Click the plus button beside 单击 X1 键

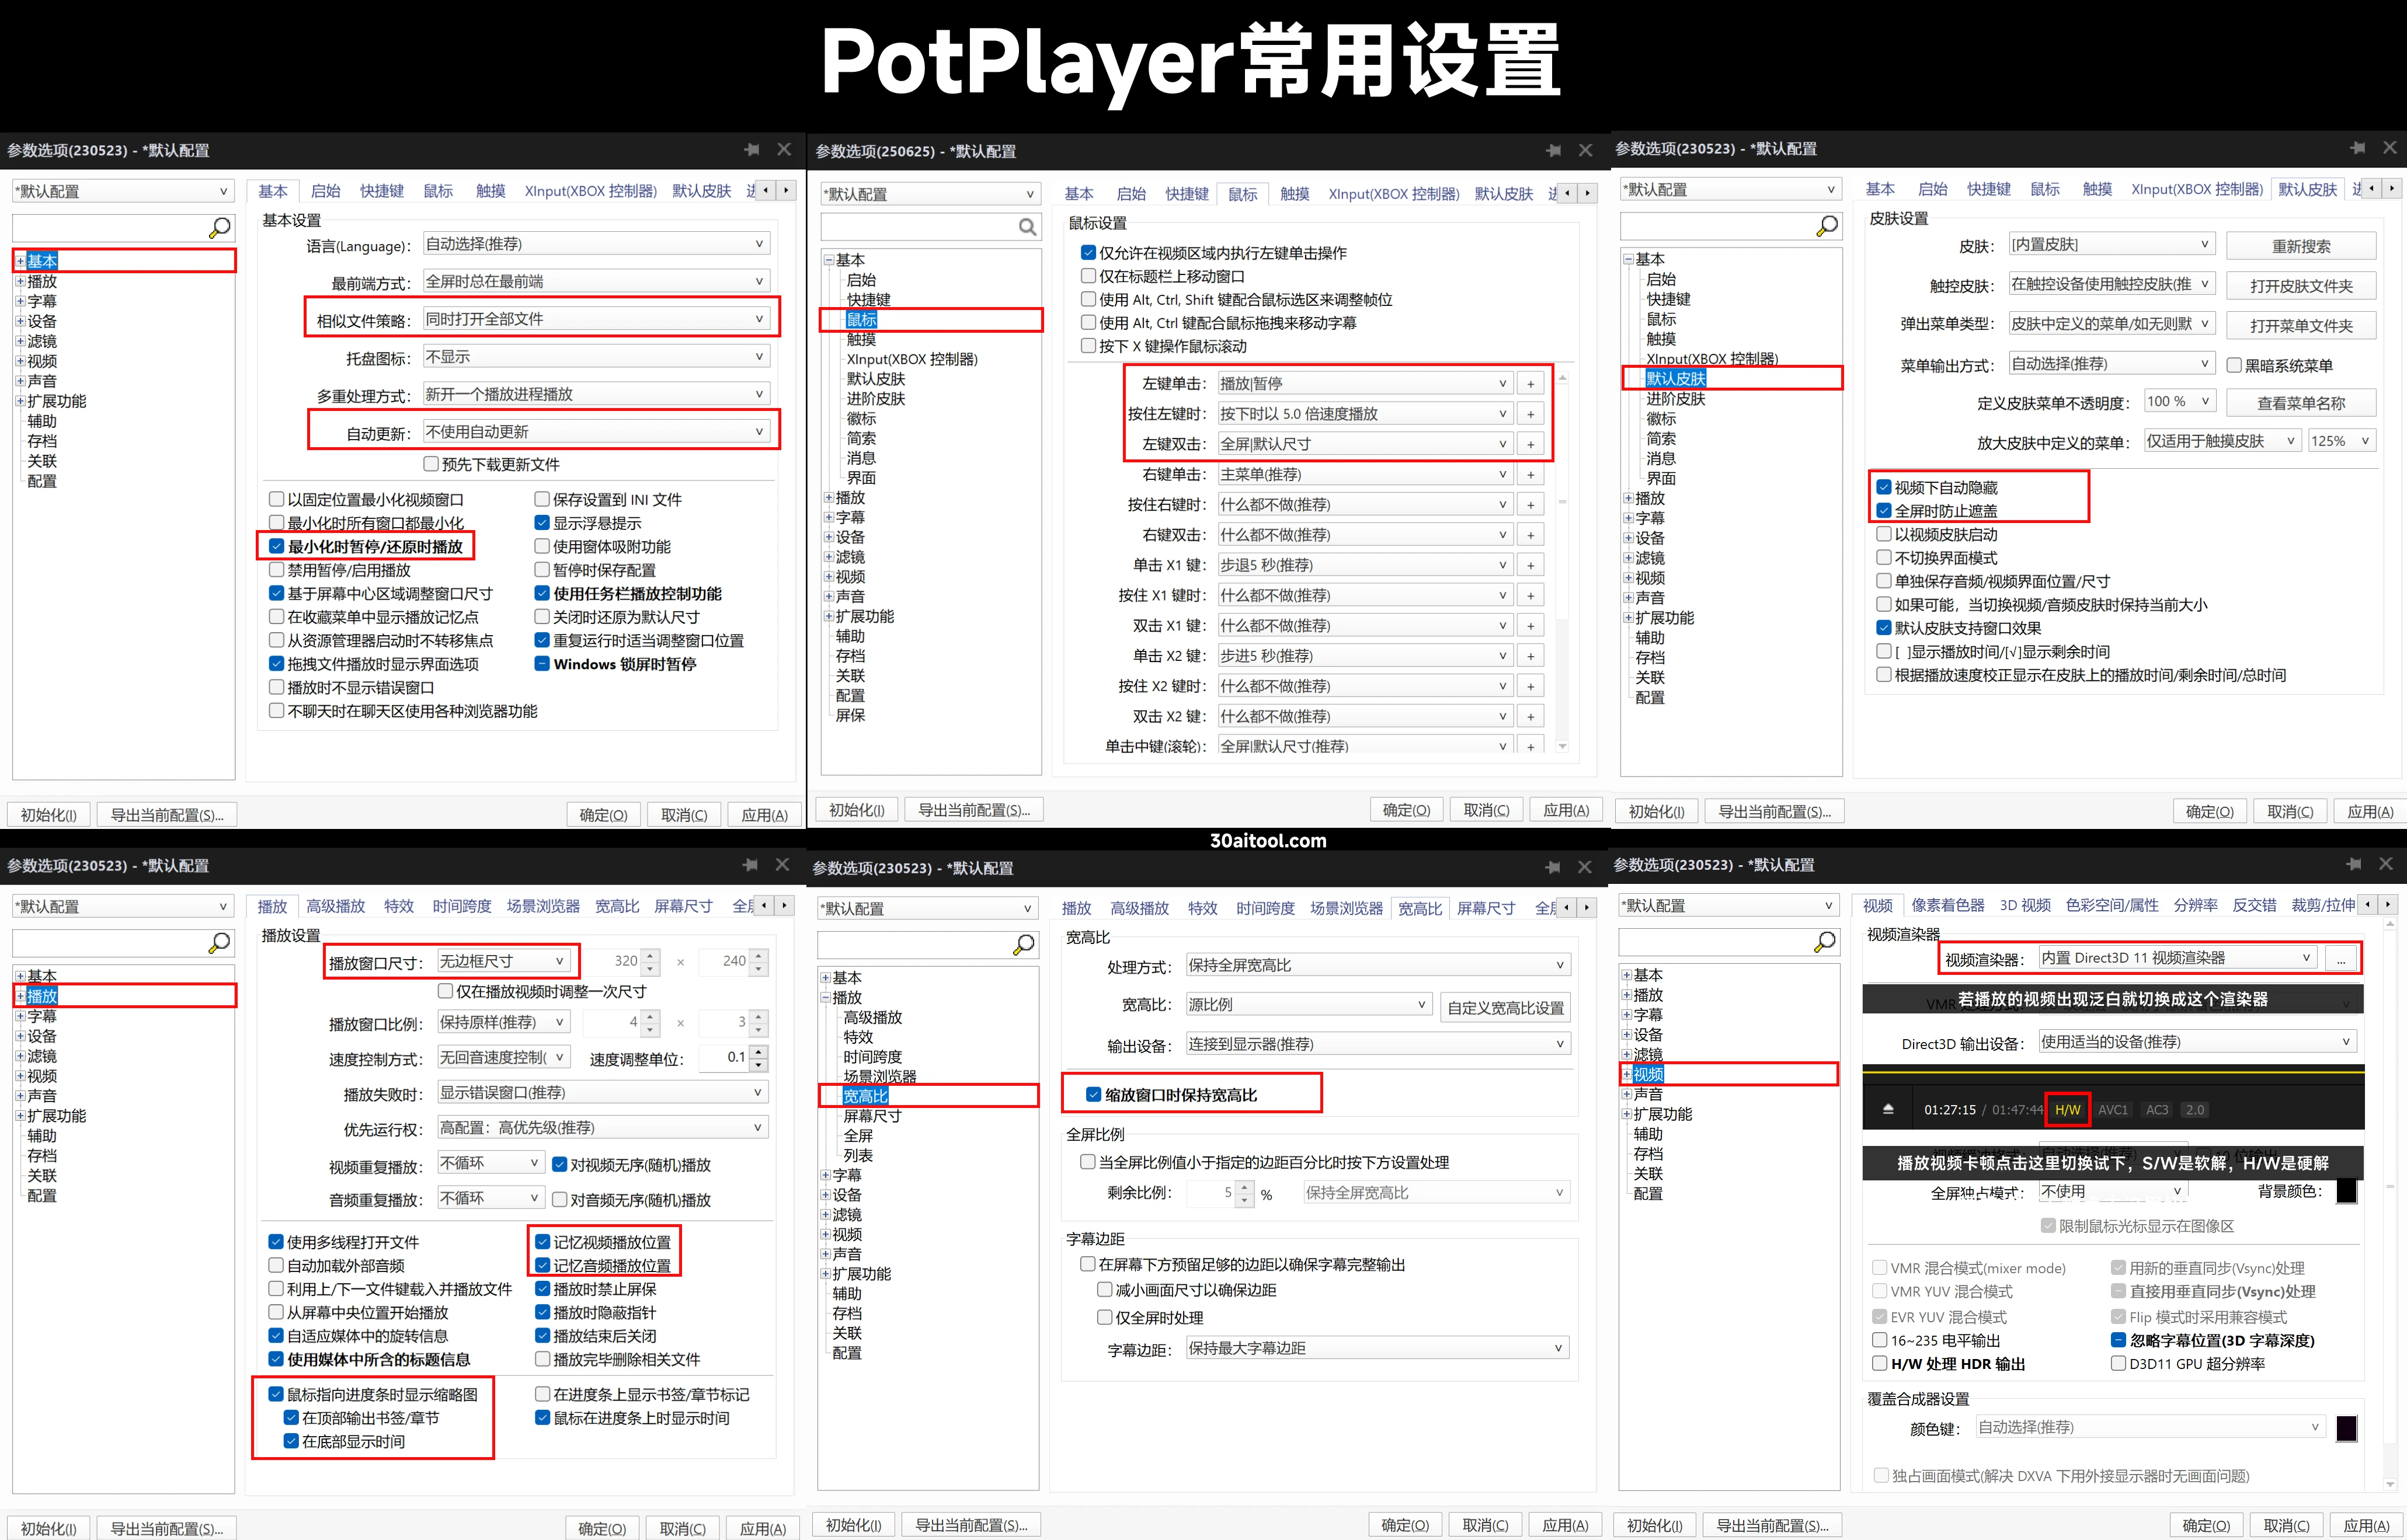[1530, 565]
